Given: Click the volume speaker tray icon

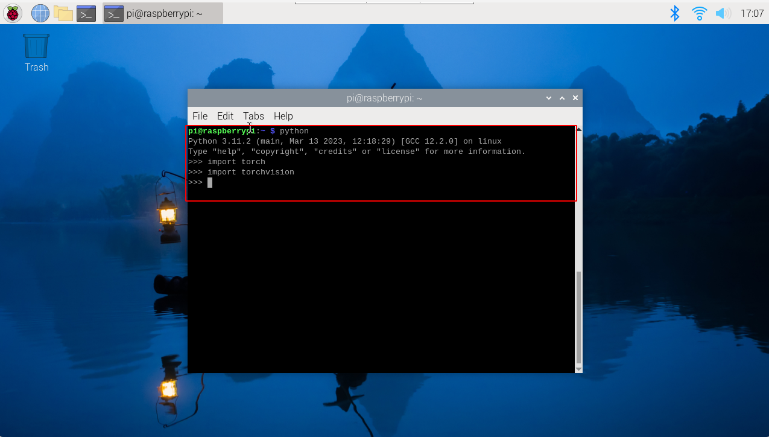Looking at the screenshot, I should click(723, 13).
